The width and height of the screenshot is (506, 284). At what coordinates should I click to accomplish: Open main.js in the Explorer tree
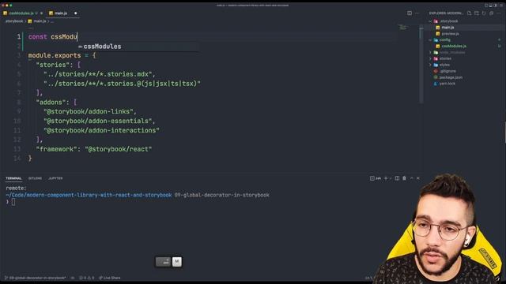tap(447, 28)
